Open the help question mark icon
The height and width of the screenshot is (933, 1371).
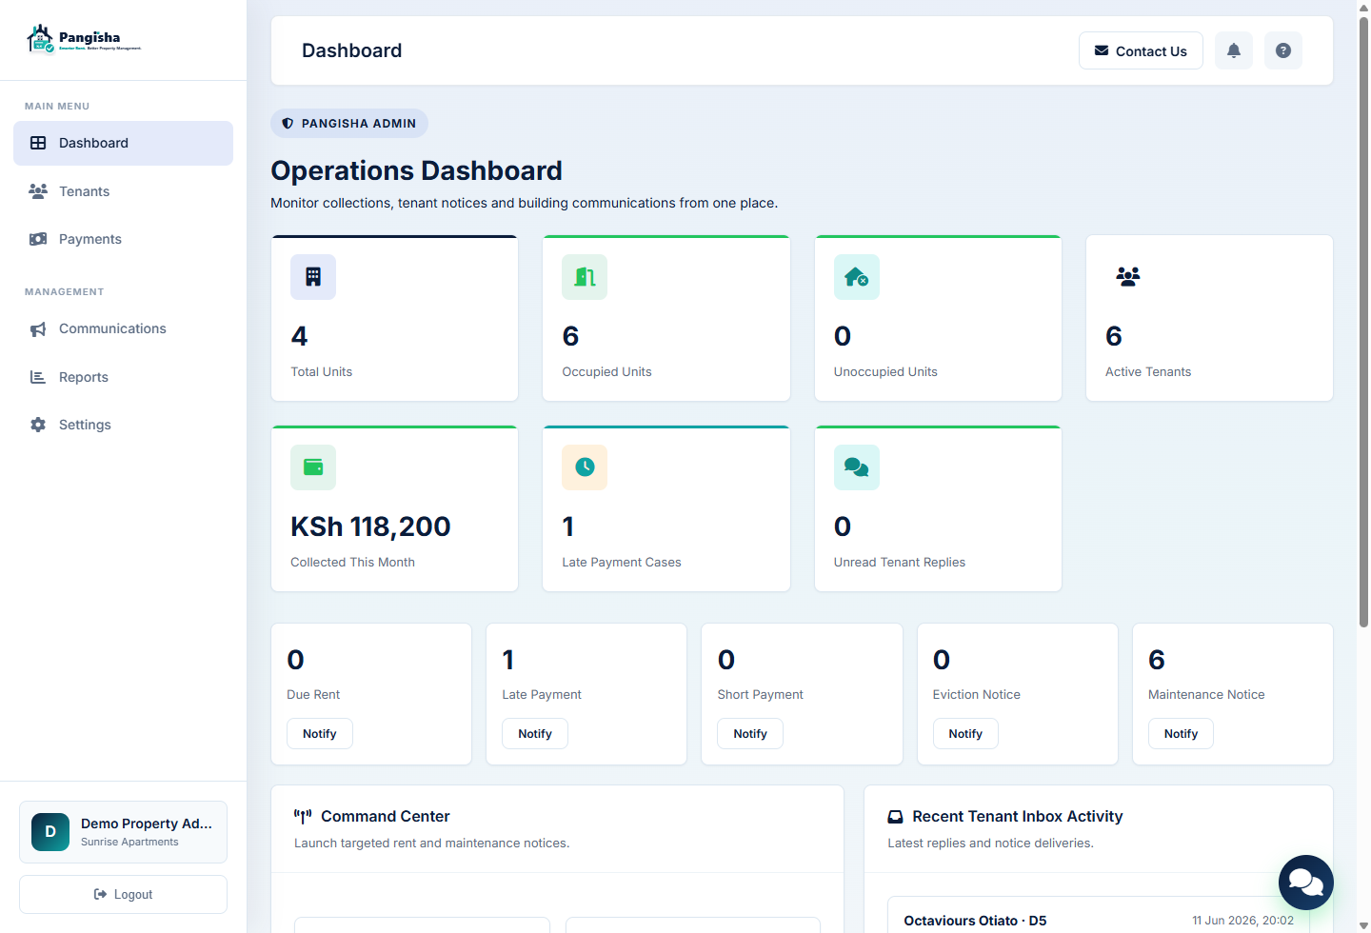point(1283,50)
